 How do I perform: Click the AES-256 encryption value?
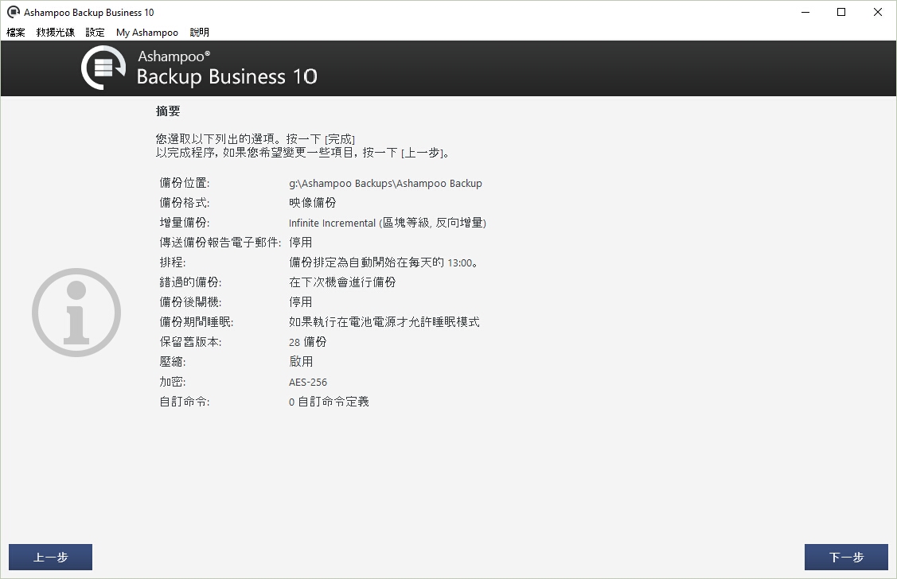coord(308,382)
